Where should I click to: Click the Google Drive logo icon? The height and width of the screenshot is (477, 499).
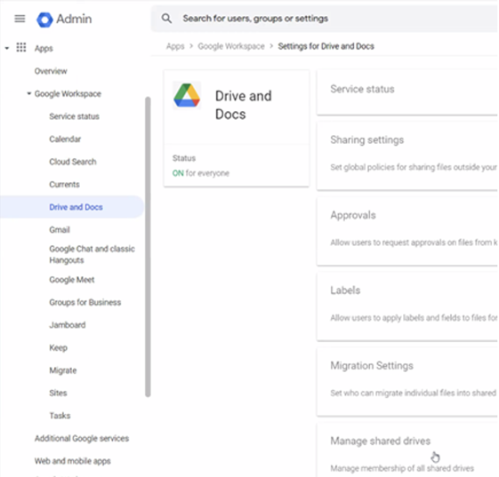(187, 95)
